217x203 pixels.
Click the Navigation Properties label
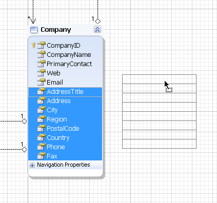(x=64, y=165)
